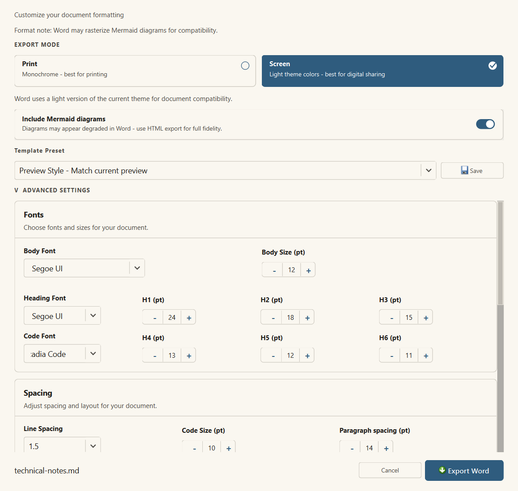Select the Print export mode radio

(x=245, y=66)
